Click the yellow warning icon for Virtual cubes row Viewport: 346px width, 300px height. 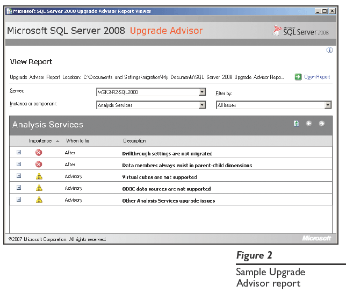pyautogui.click(x=39, y=176)
